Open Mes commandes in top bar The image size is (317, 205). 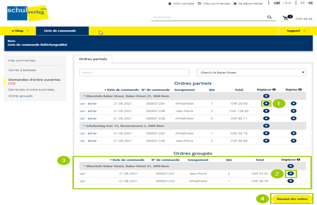point(214,4)
